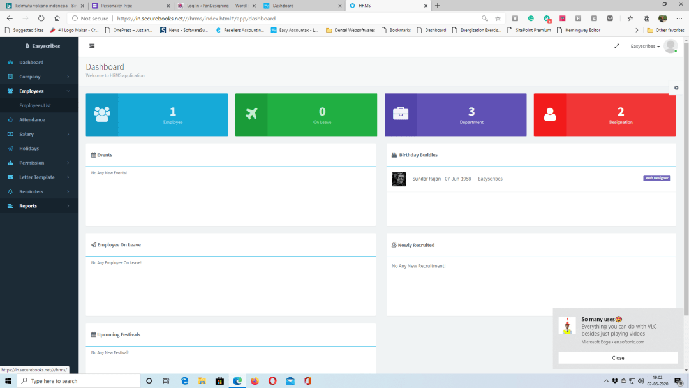Click the On Leave green card

click(306, 115)
